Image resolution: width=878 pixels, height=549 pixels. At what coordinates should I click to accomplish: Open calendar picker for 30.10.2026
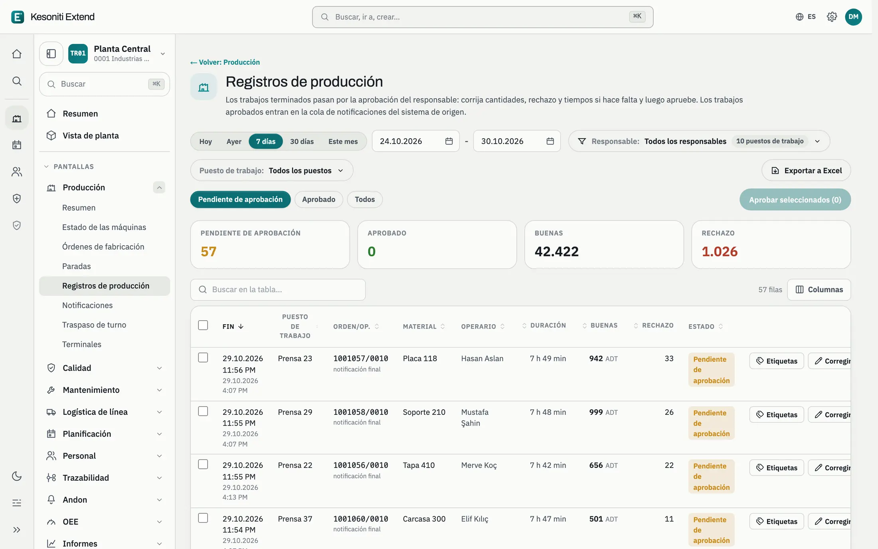550,141
